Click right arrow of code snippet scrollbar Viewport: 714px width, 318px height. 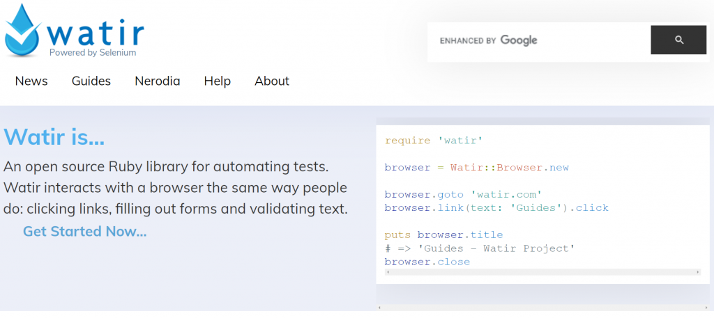[698, 271]
